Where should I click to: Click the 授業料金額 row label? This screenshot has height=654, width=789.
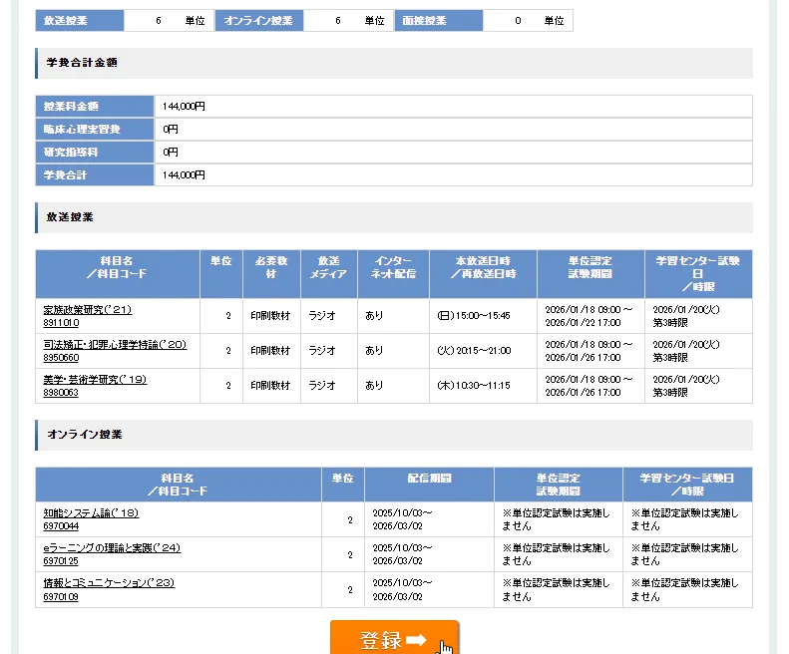71,106
